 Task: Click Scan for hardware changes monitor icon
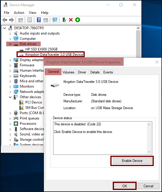(55, 20)
